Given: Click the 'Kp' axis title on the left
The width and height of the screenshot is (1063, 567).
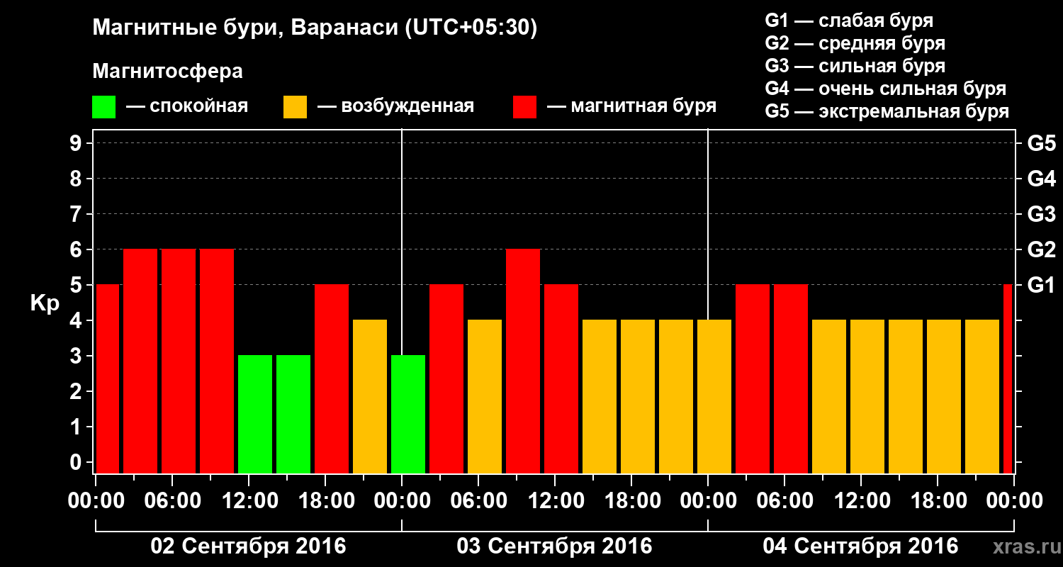Looking at the screenshot, I should pos(45,303).
